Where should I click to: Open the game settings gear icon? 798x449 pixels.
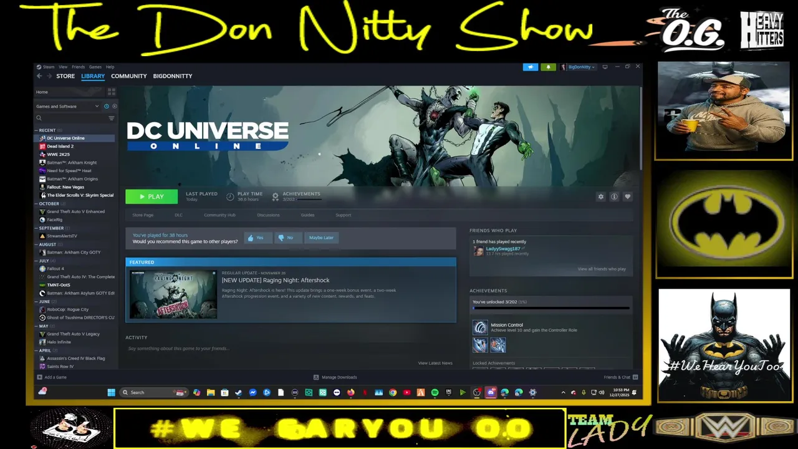coord(601,196)
